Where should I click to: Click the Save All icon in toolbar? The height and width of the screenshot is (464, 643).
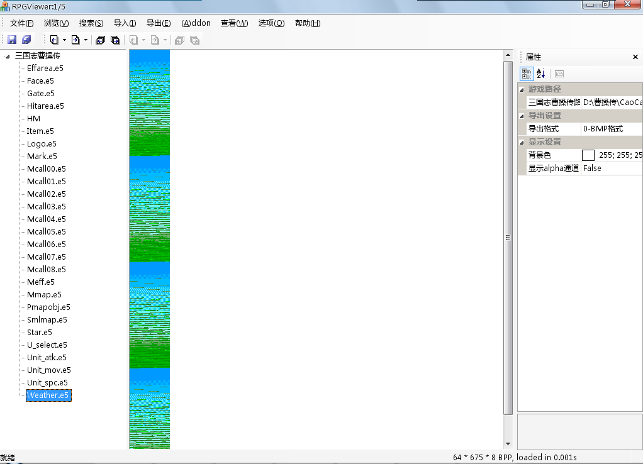click(26, 40)
